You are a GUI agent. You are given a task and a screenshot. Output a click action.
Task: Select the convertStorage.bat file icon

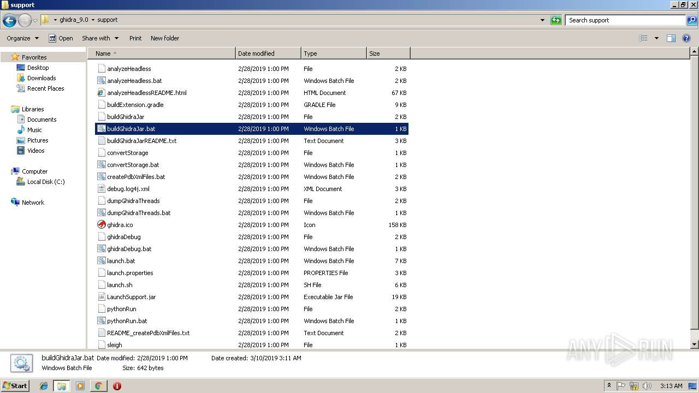(101, 165)
